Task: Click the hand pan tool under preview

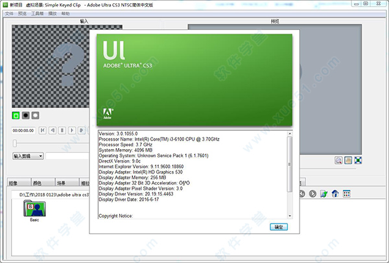Action: coord(348,161)
